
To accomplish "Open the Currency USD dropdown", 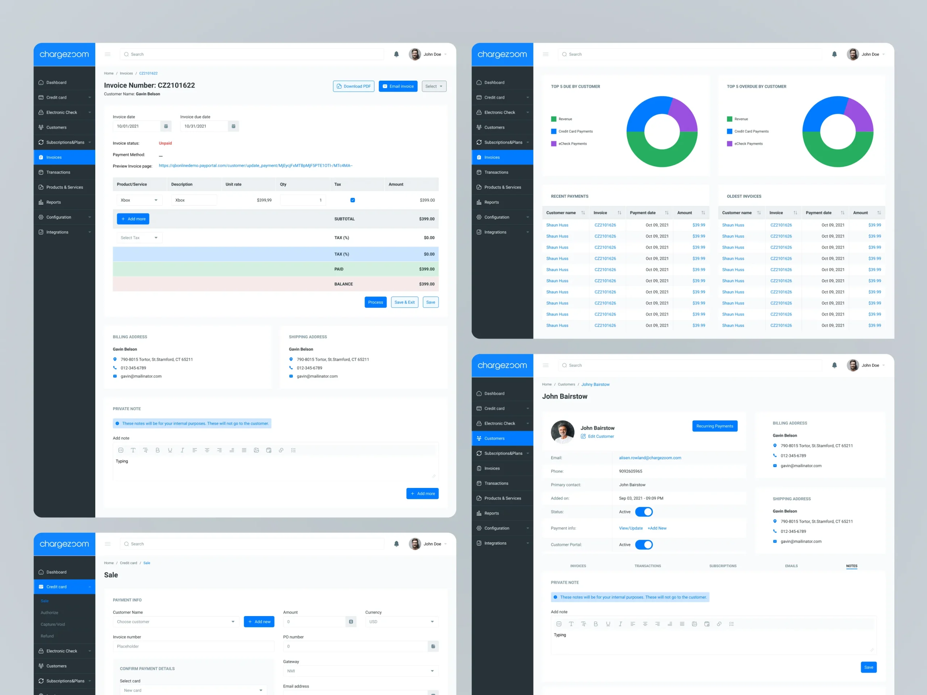I will pos(402,622).
